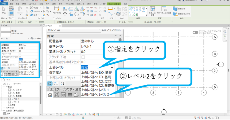Choose the Circle draw tool

tap(143, 8)
